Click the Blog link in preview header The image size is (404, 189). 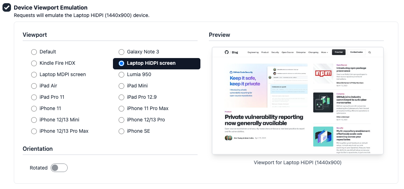235,52
